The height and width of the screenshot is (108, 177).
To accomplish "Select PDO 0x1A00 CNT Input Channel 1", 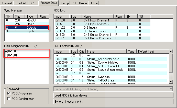I will coord(103,20).
